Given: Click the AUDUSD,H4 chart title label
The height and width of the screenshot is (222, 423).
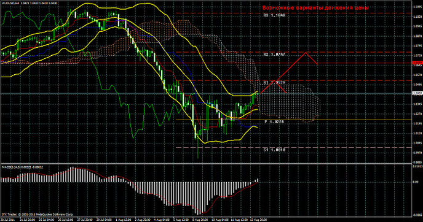Looking at the screenshot, I should click(10, 3).
